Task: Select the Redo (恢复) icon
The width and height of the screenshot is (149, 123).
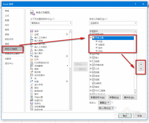Action: tap(32, 81)
